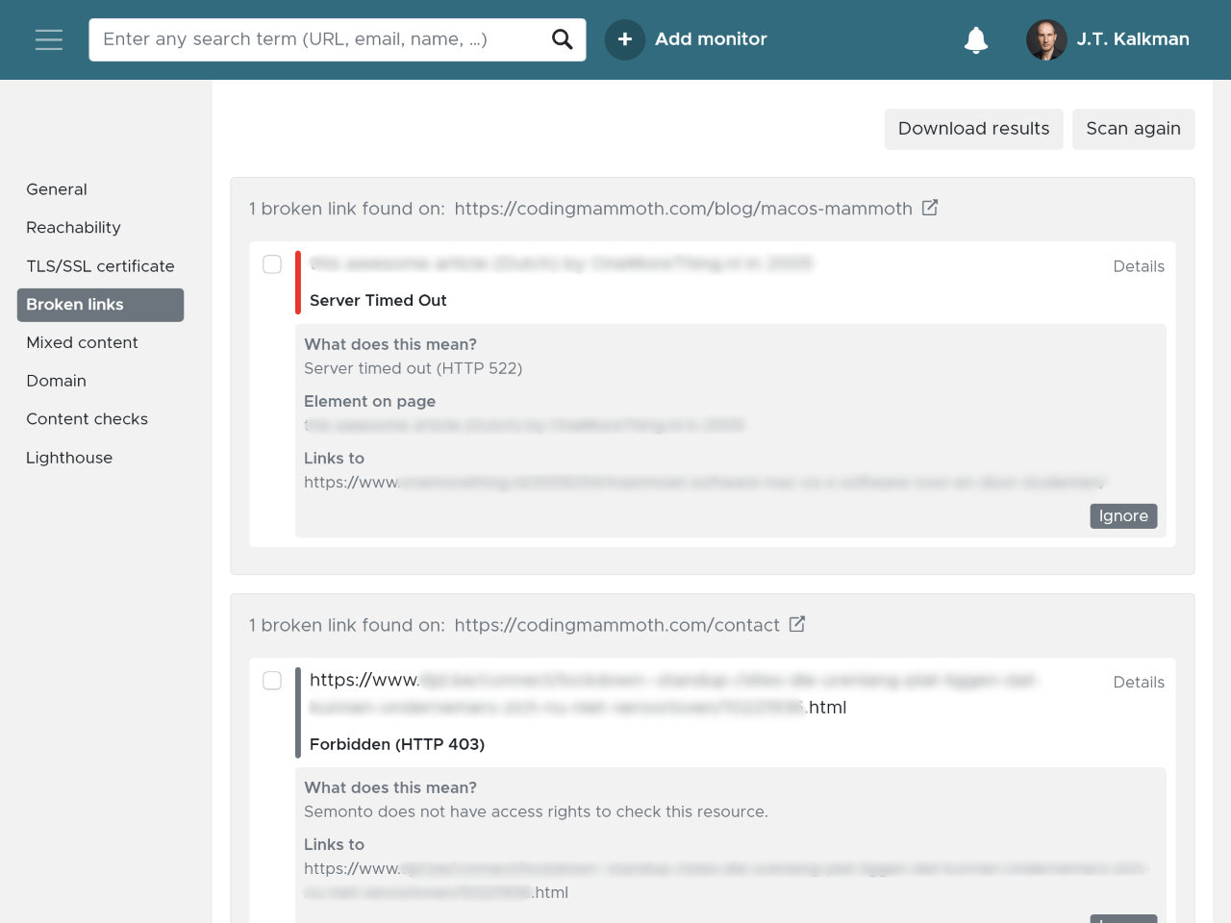Click Scan again button

(1134, 129)
